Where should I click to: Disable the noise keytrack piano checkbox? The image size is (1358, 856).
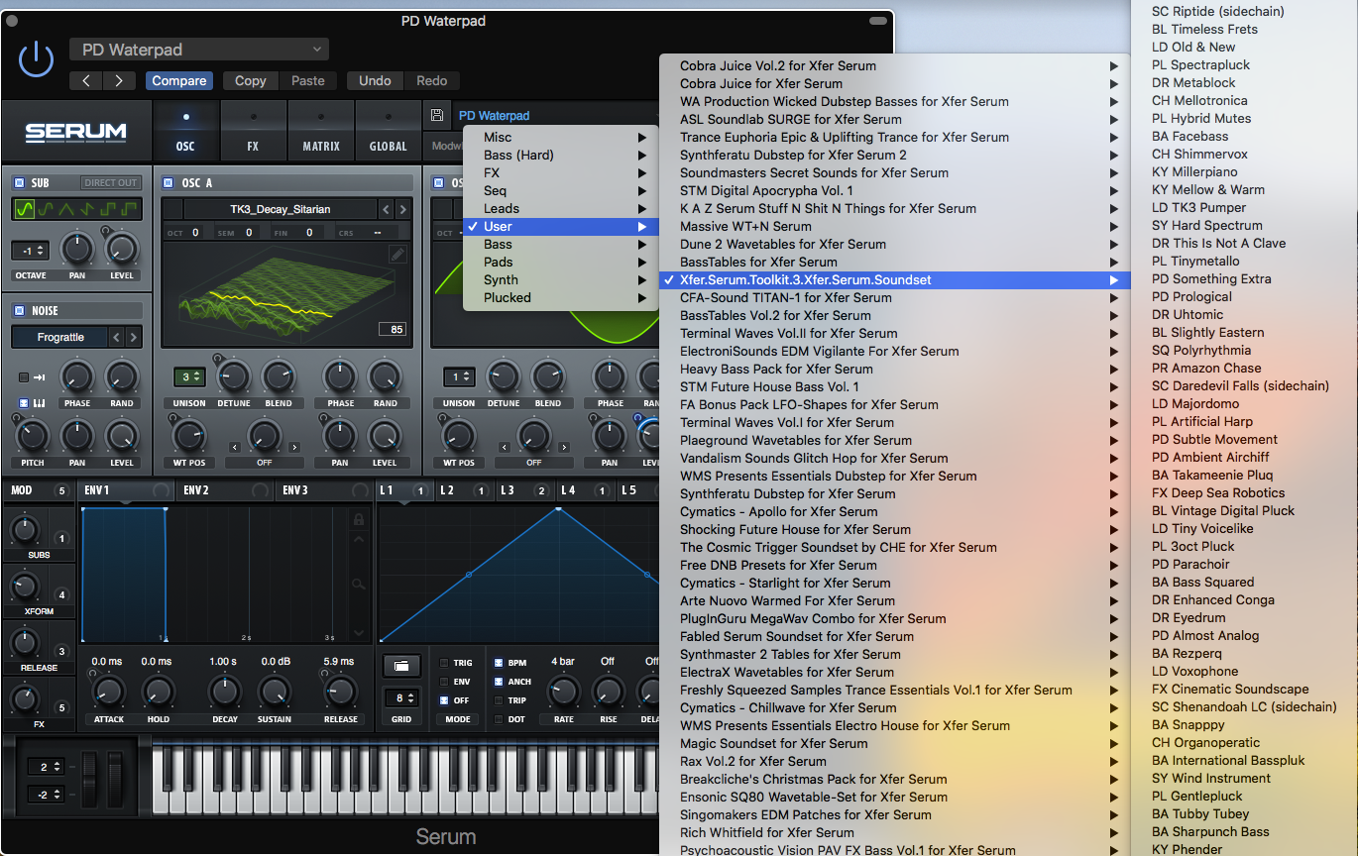click(x=24, y=403)
